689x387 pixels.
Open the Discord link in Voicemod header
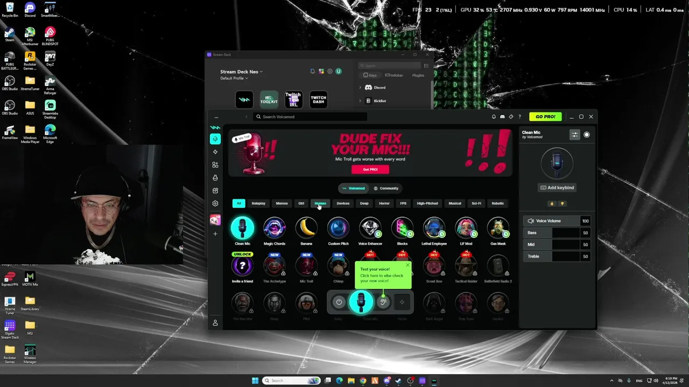(502, 117)
